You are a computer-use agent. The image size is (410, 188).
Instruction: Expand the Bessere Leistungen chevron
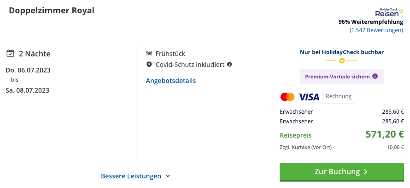click(x=168, y=176)
